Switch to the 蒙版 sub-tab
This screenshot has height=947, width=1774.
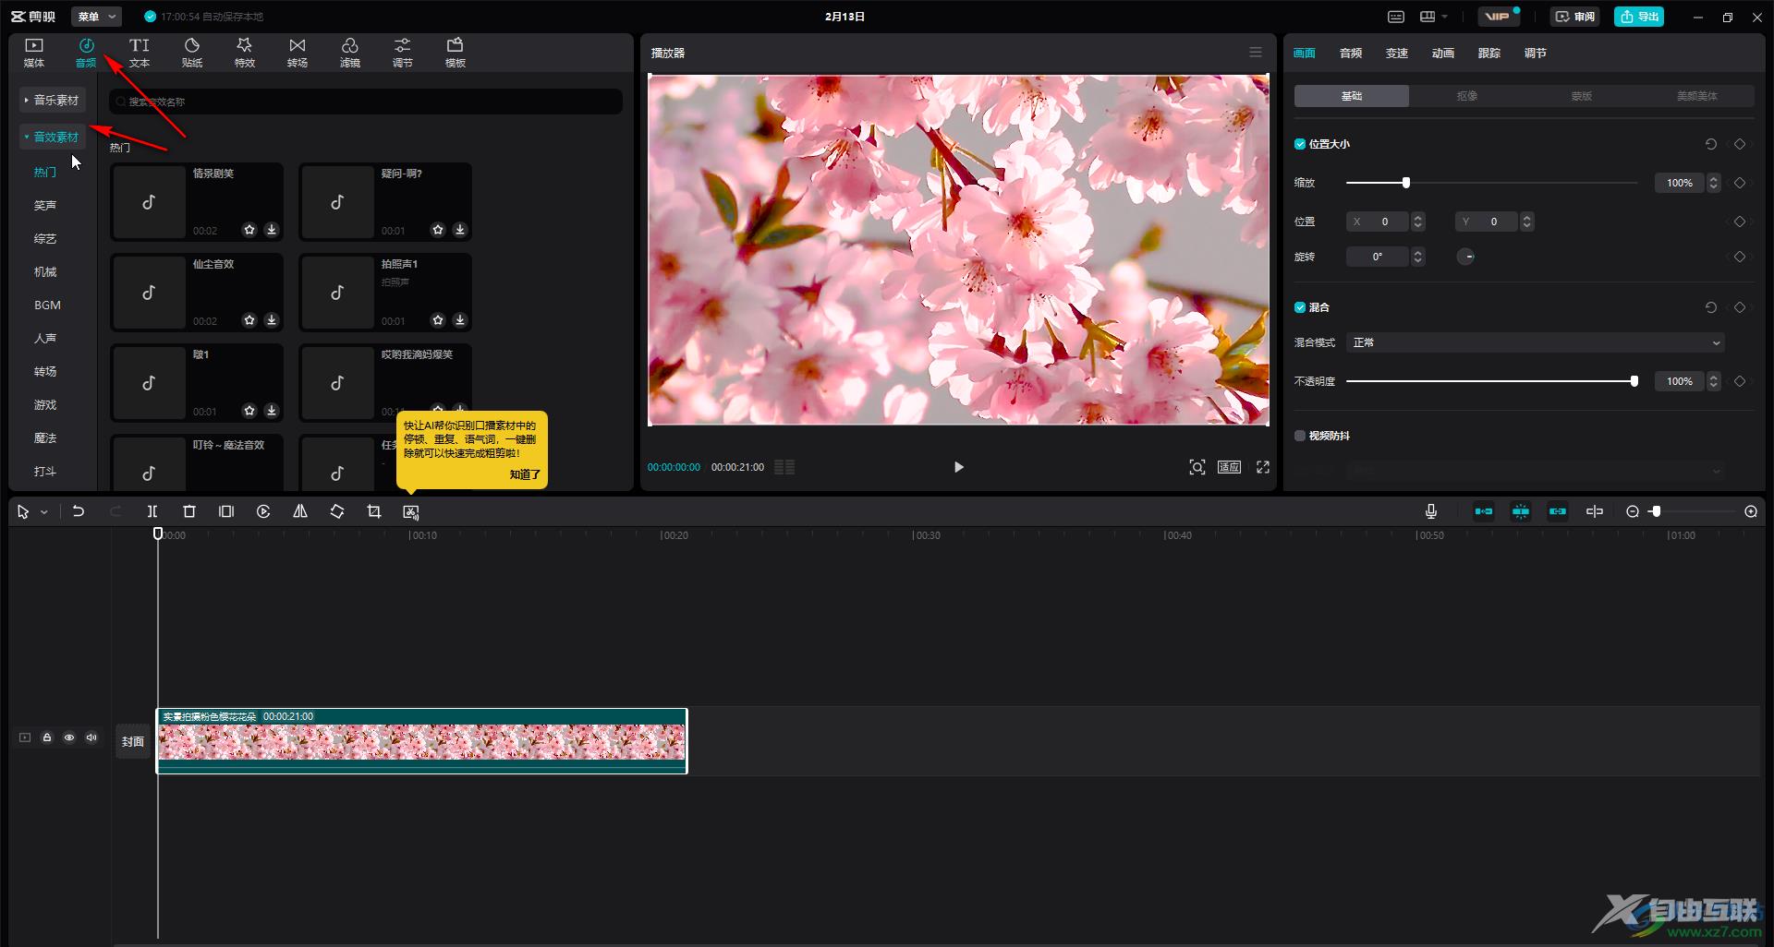point(1582,96)
